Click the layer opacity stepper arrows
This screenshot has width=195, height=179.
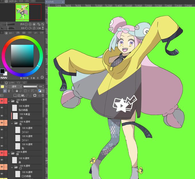click(43, 86)
